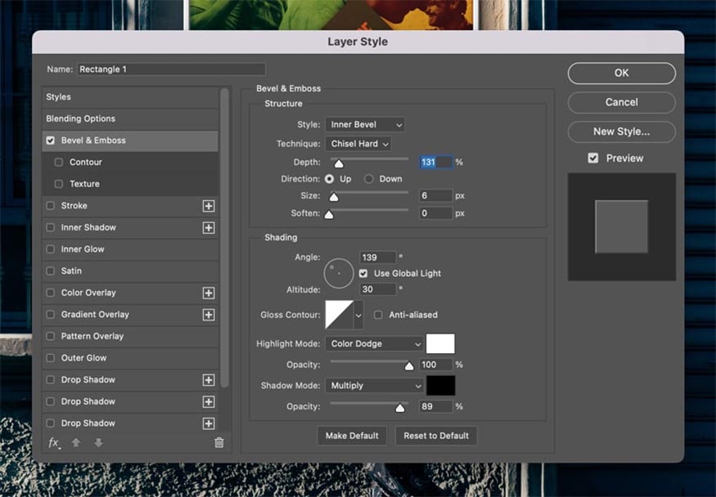The image size is (716, 497).
Task: Click the Altitude field showing 30
Action: [377, 289]
